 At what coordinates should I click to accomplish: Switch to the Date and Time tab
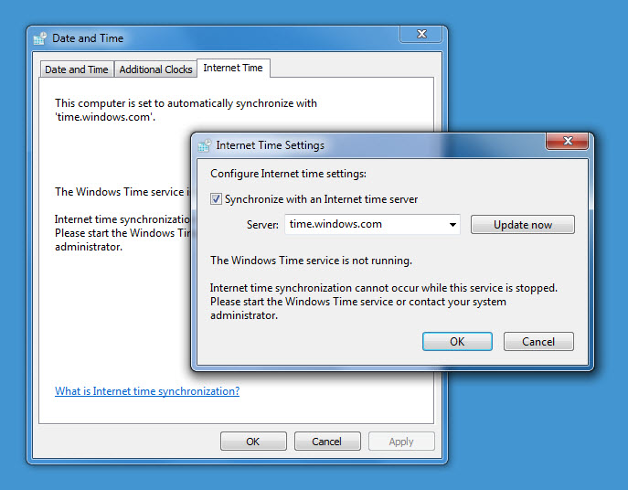tap(77, 69)
